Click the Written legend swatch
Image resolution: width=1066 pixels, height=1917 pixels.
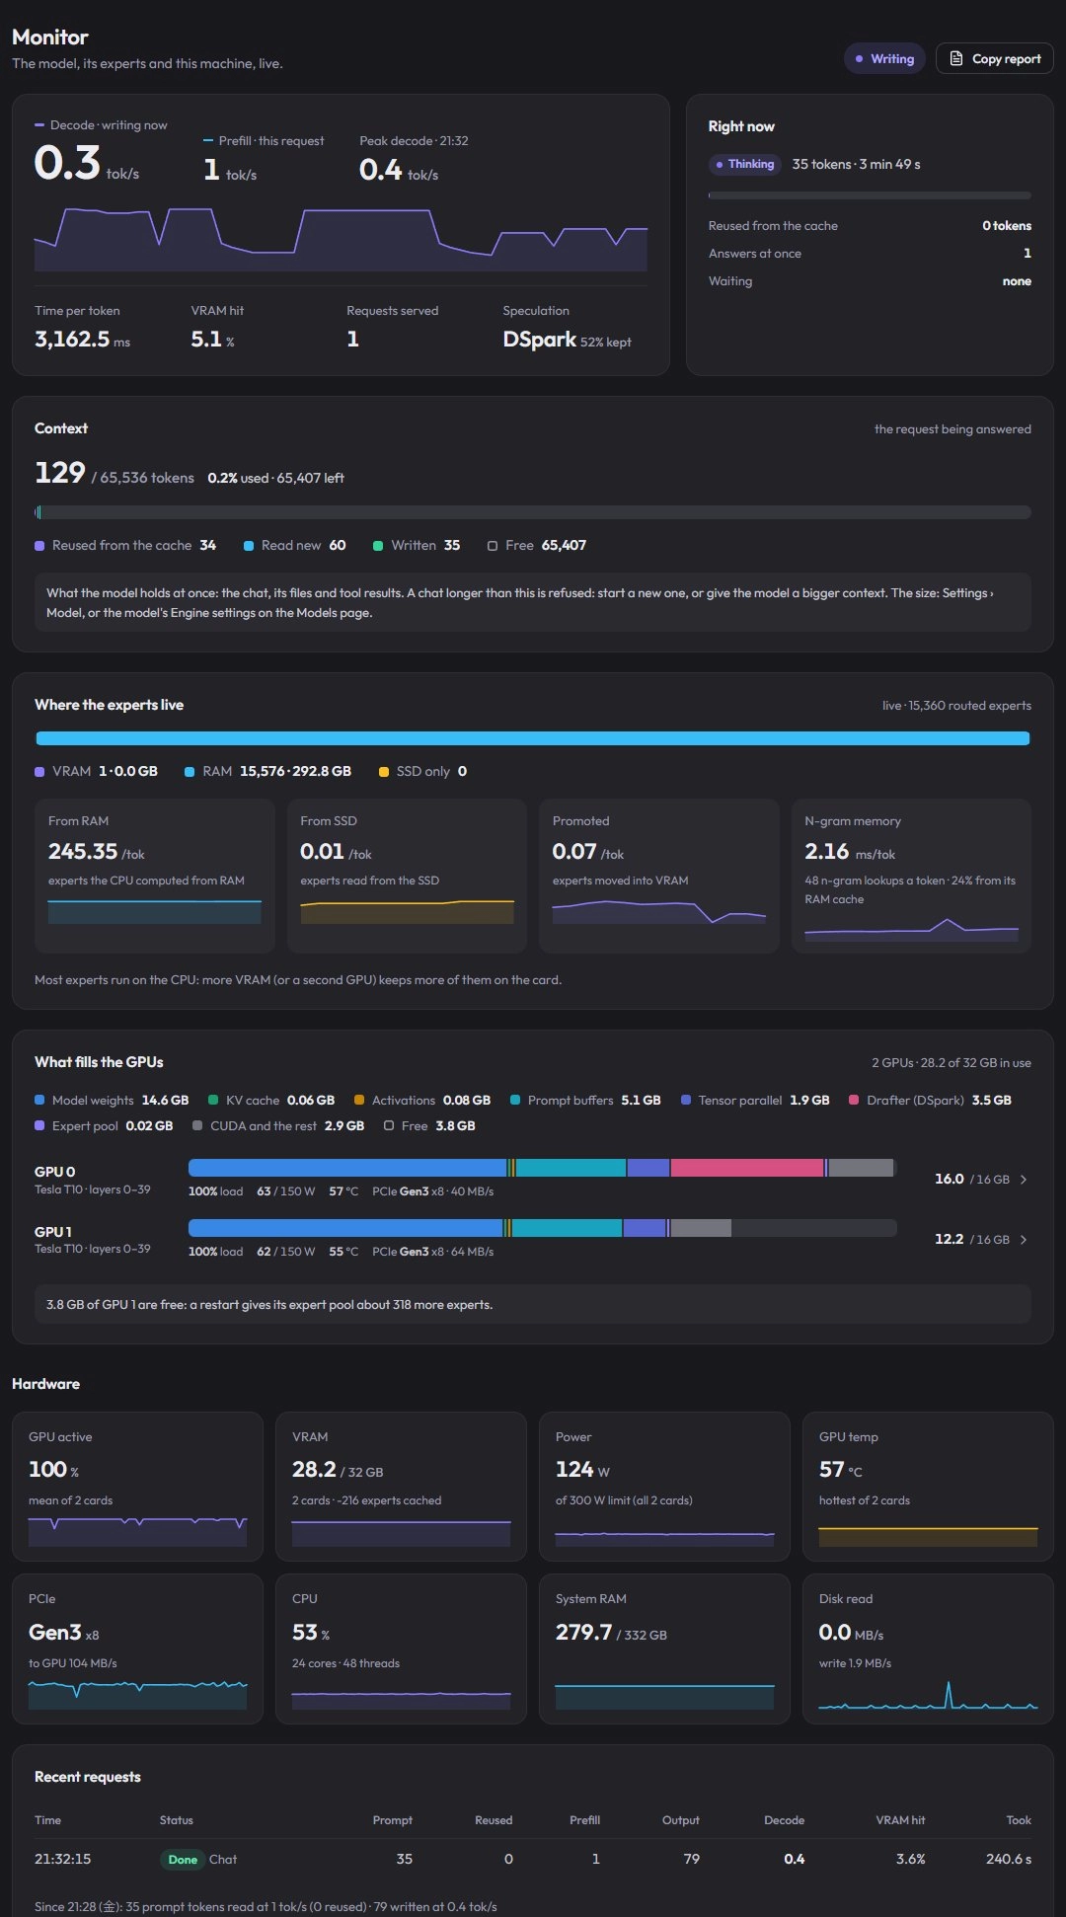[378, 546]
